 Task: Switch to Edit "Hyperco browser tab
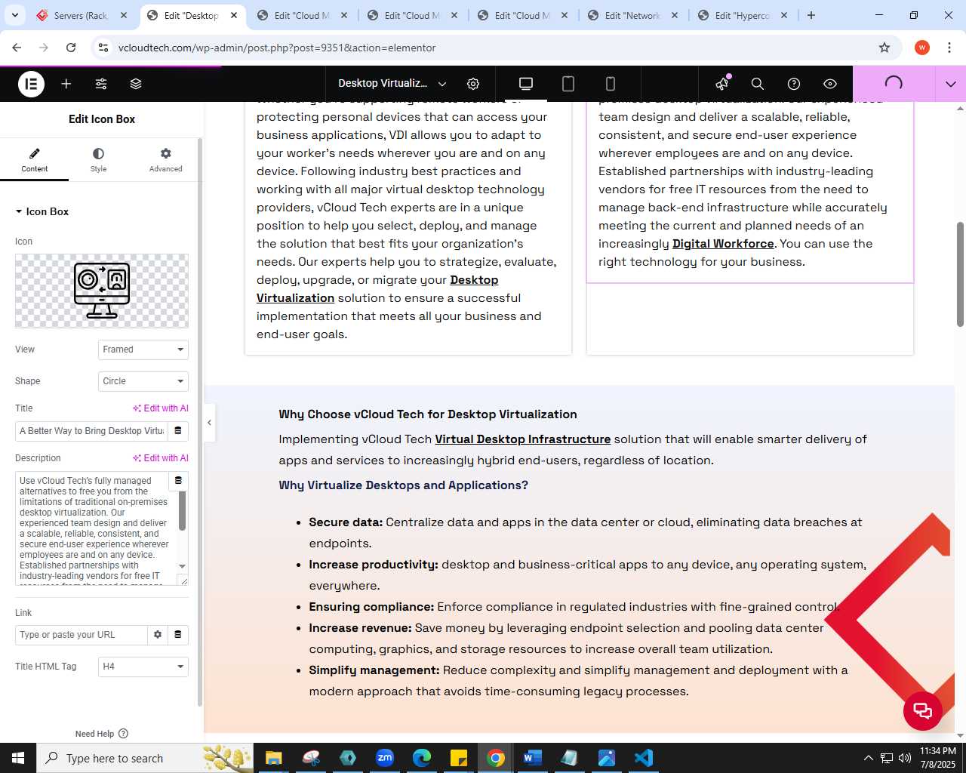click(744, 15)
